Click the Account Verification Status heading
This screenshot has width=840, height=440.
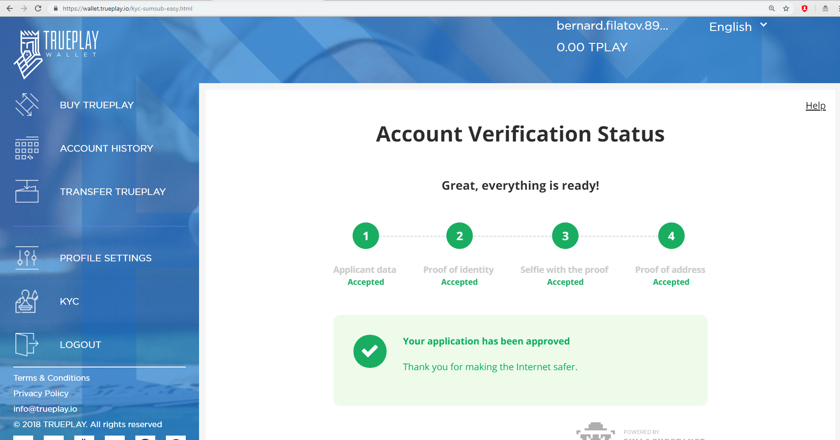click(x=520, y=134)
